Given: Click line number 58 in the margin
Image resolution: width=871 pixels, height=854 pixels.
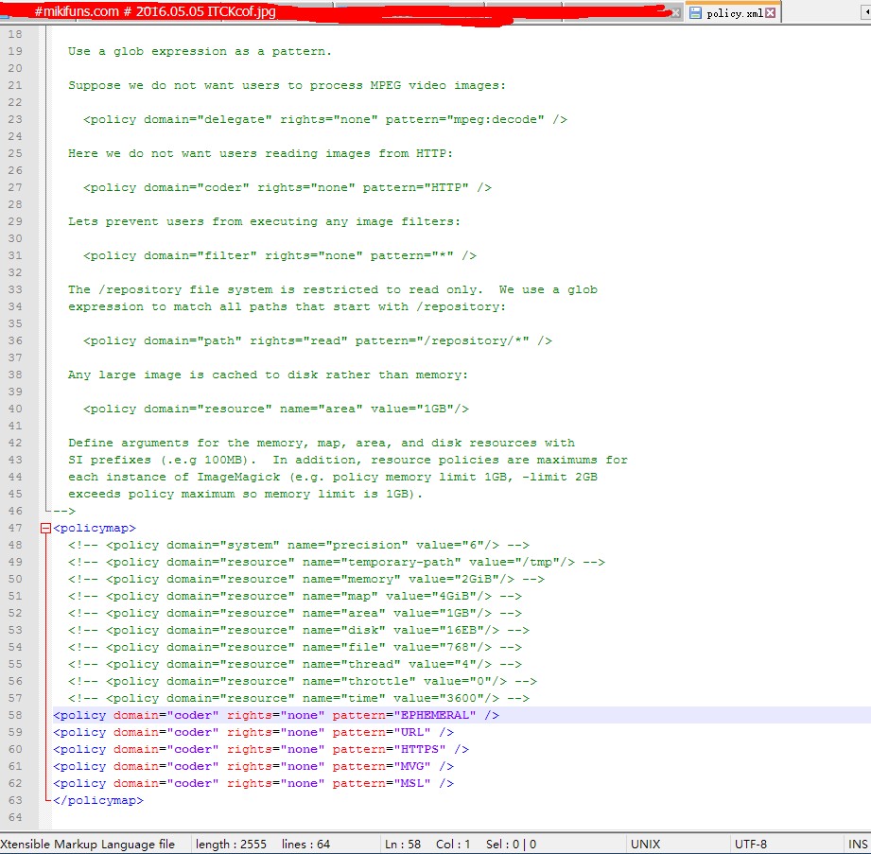Looking at the screenshot, I should click(x=14, y=716).
